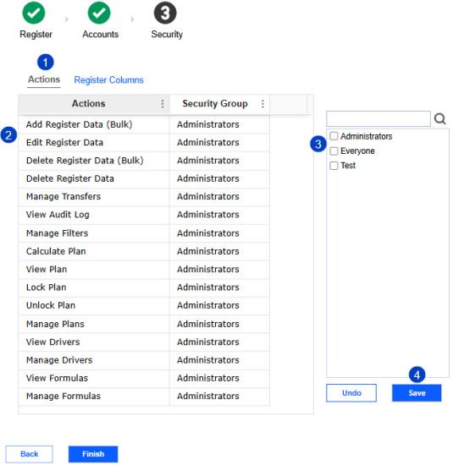The width and height of the screenshot is (453, 465).
Task: Click the search magnifier icon beside the search field
Action: pos(440,119)
